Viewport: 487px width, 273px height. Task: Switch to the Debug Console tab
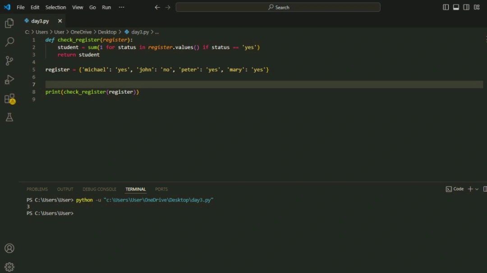pyautogui.click(x=99, y=189)
